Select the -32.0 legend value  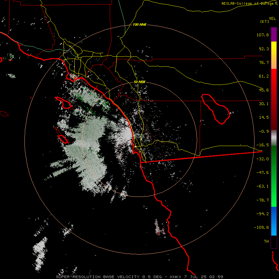[263, 159]
